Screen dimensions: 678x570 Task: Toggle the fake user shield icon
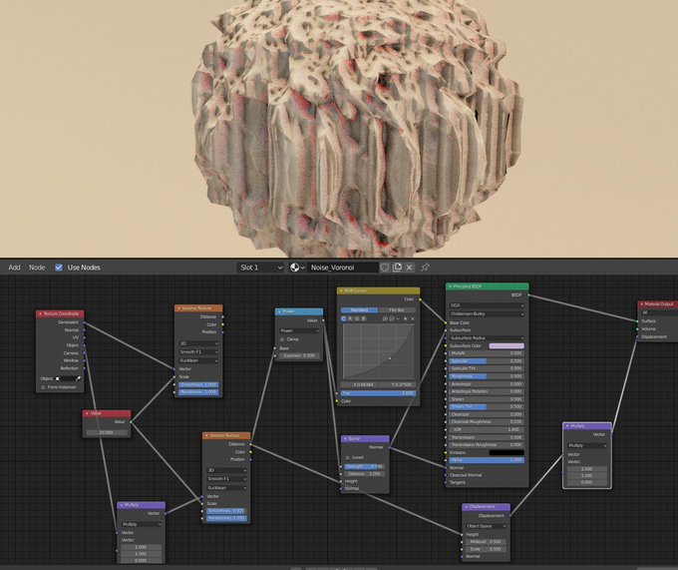point(385,268)
